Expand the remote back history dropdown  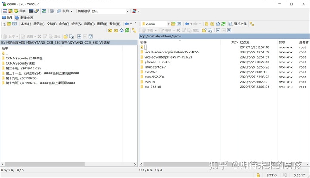(191, 24)
